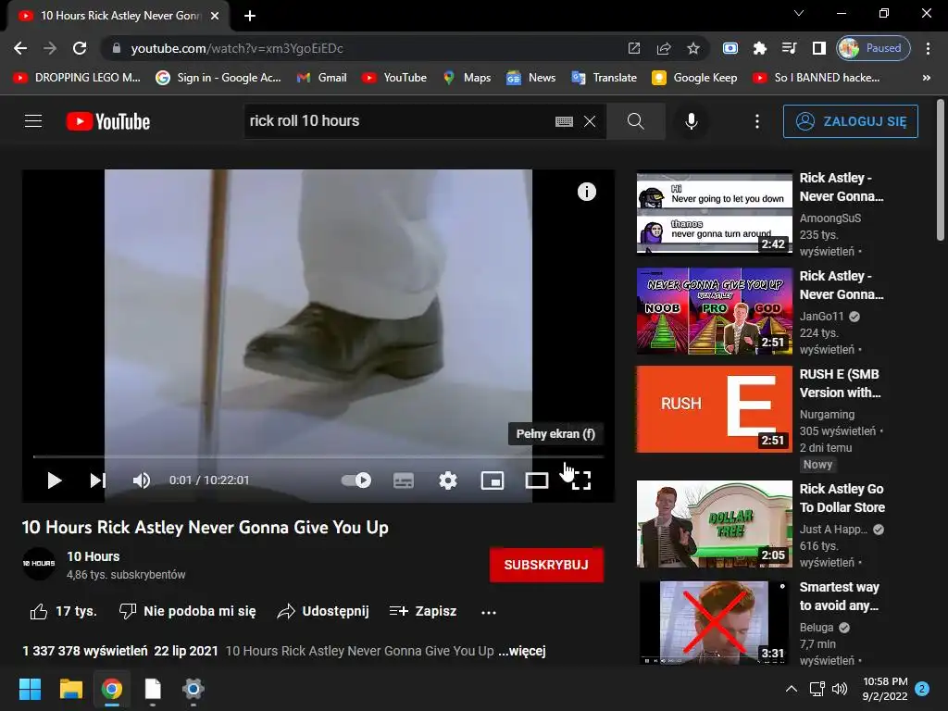948x711 pixels.
Task: Open the Gmail bookmark
Action: (x=322, y=78)
